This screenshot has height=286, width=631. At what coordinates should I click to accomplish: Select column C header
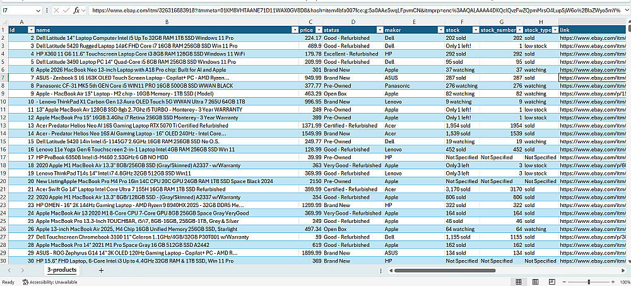click(x=310, y=21)
